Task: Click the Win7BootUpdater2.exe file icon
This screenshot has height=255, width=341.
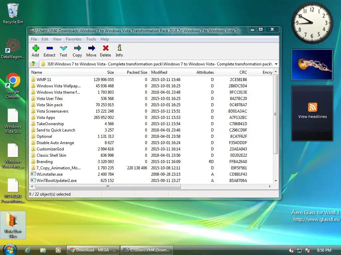Action: click(33, 180)
